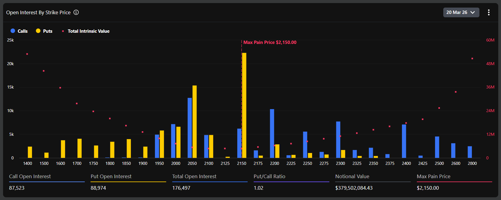This screenshot has width=501, height=200.
Task: Click the yellow put bar at 1700 strike
Action: click(x=80, y=148)
